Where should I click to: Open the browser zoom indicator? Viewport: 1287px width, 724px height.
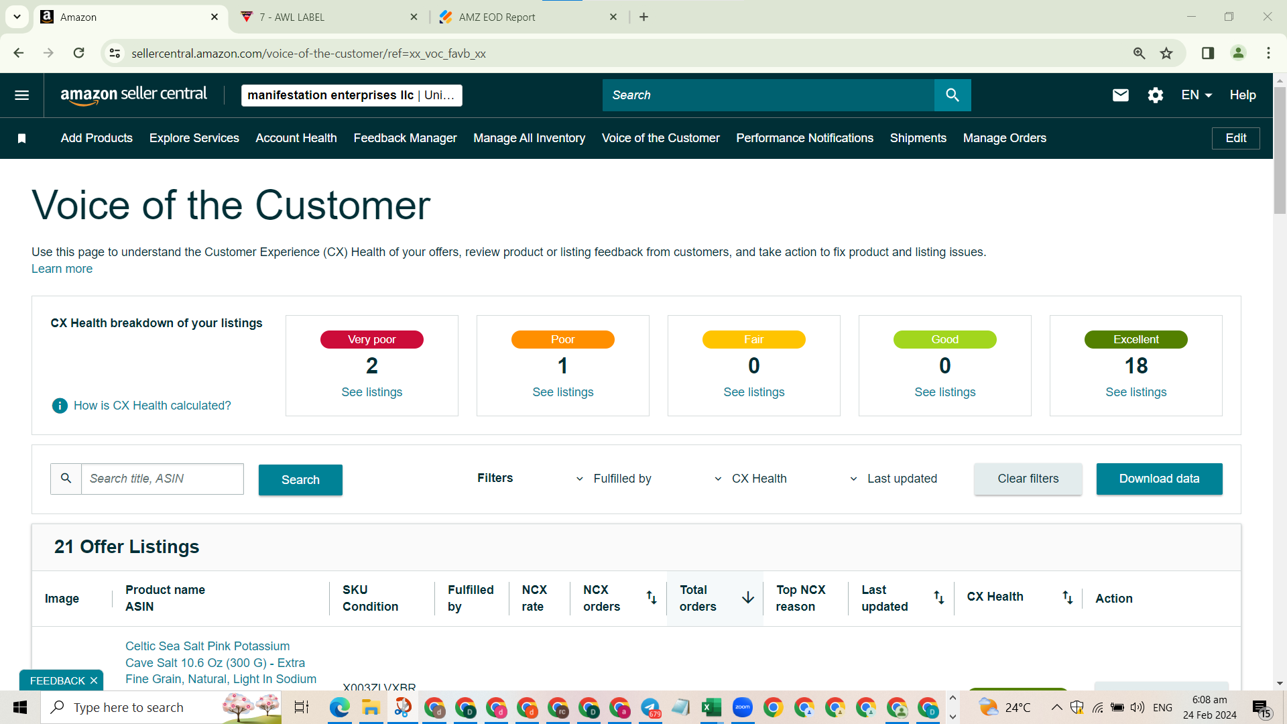[1139, 53]
